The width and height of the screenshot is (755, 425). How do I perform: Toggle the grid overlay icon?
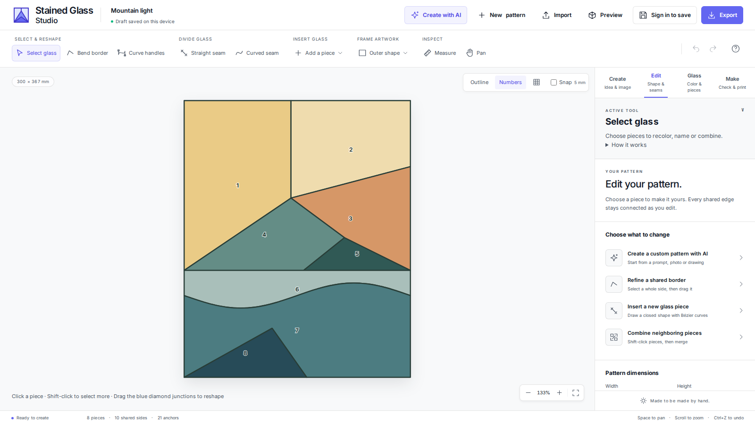537,82
